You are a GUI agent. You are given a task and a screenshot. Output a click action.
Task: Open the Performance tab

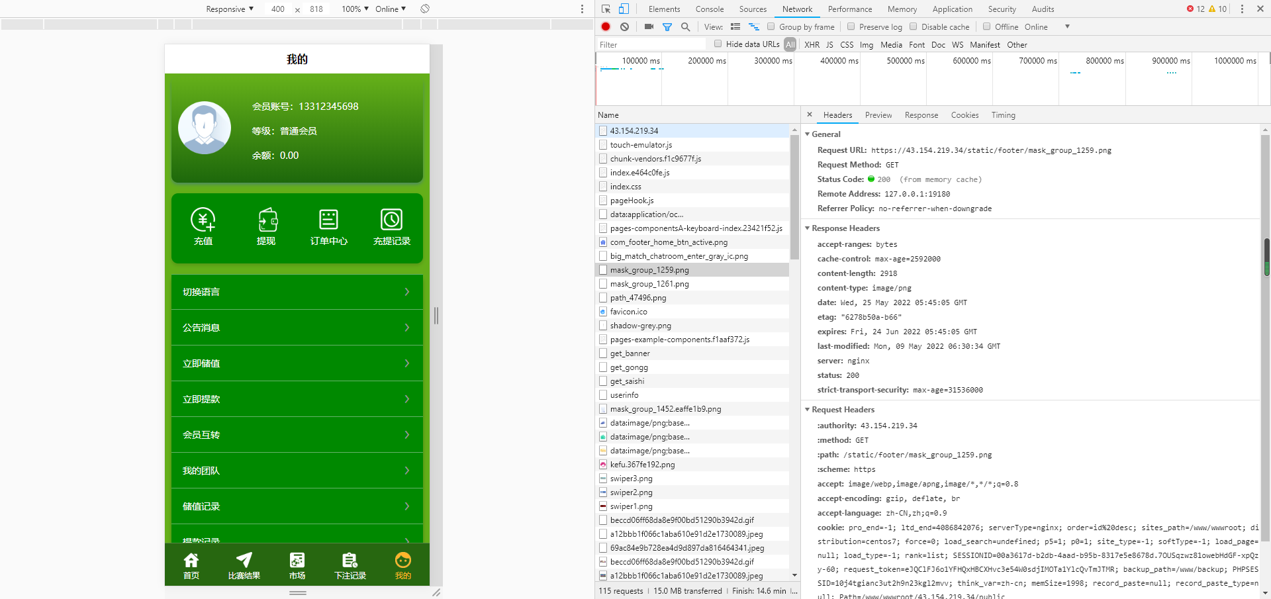click(850, 9)
